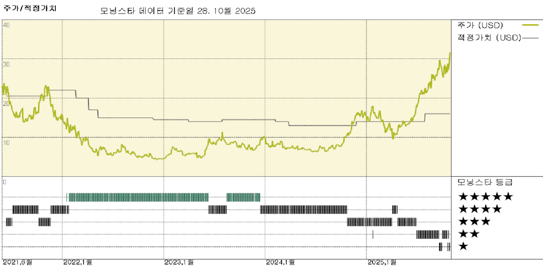Click the gray 적정가치 (USD) legend line

tap(530, 38)
